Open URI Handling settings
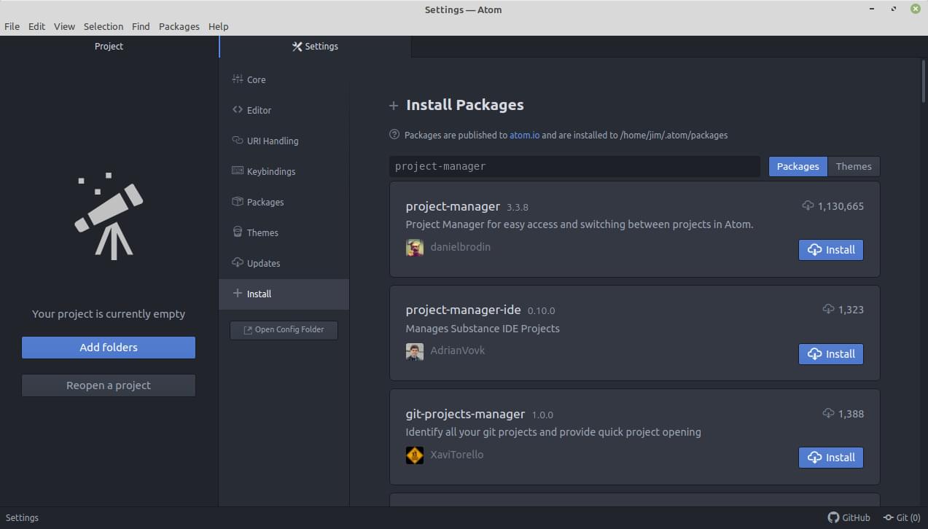The image size is (928, 529). (x=273, y=141)
